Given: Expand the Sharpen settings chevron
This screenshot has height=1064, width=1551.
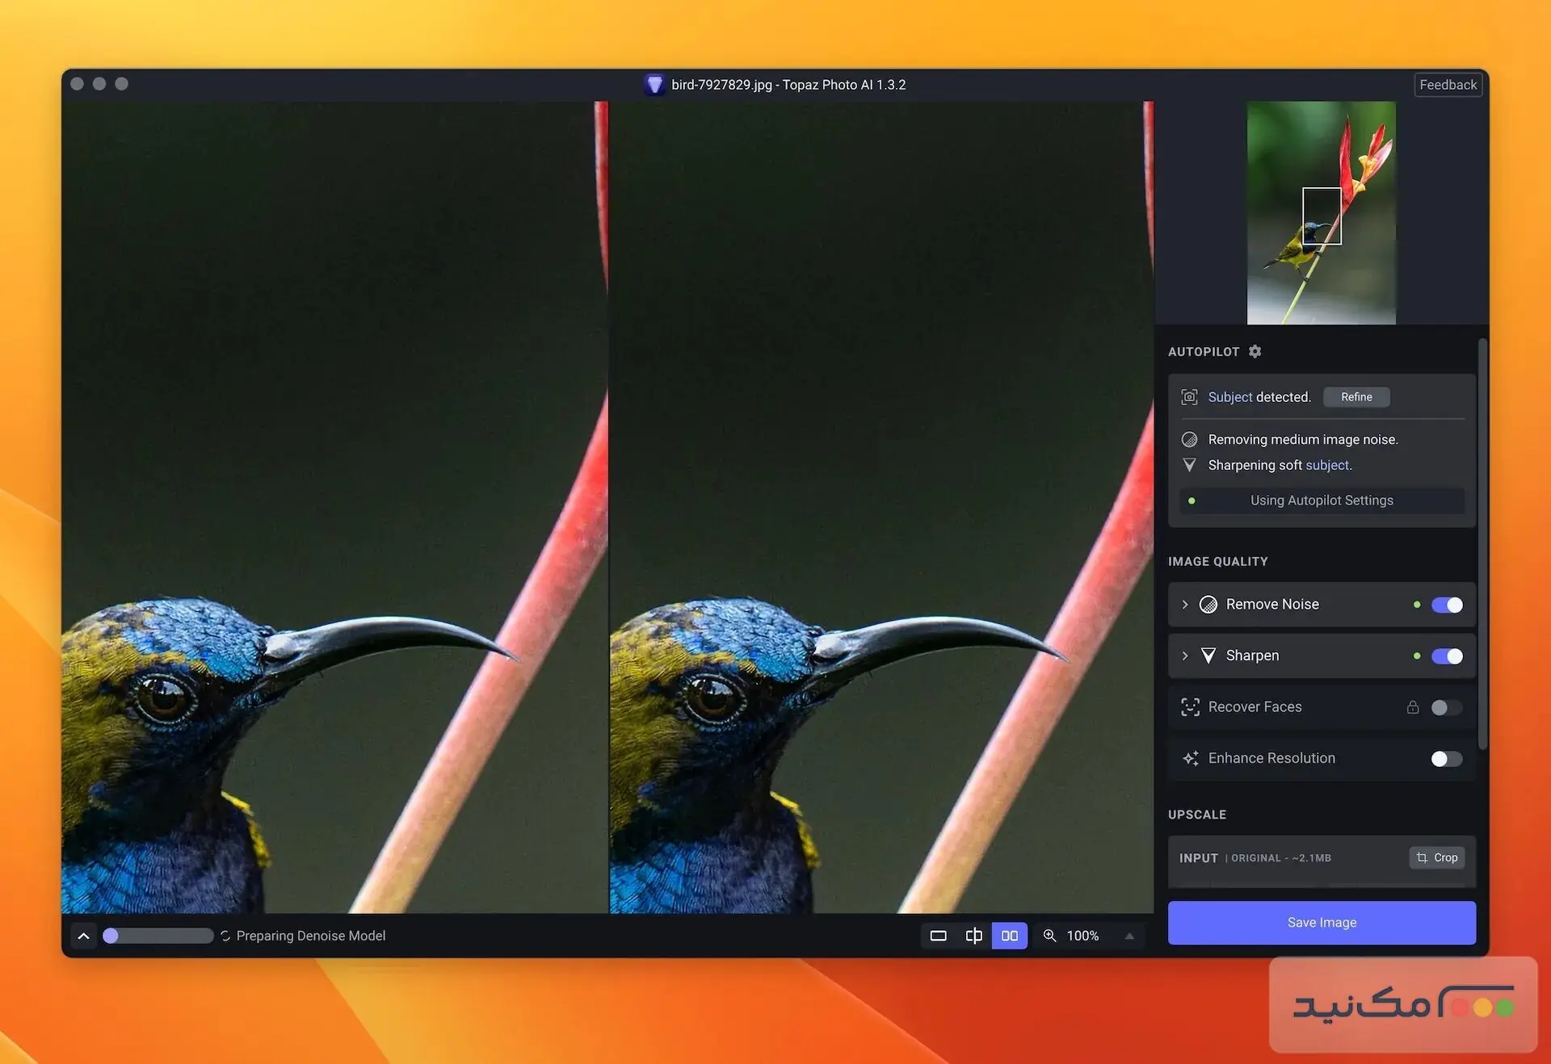Looking at the screenshot, I should tap(1184, 656).
